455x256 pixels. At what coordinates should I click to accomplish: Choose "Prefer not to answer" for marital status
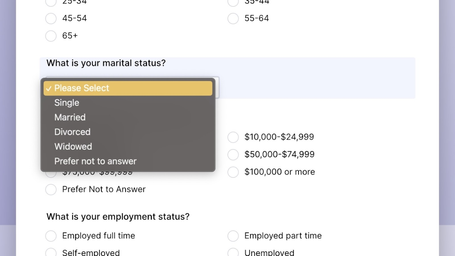click(x=95, y=161)
